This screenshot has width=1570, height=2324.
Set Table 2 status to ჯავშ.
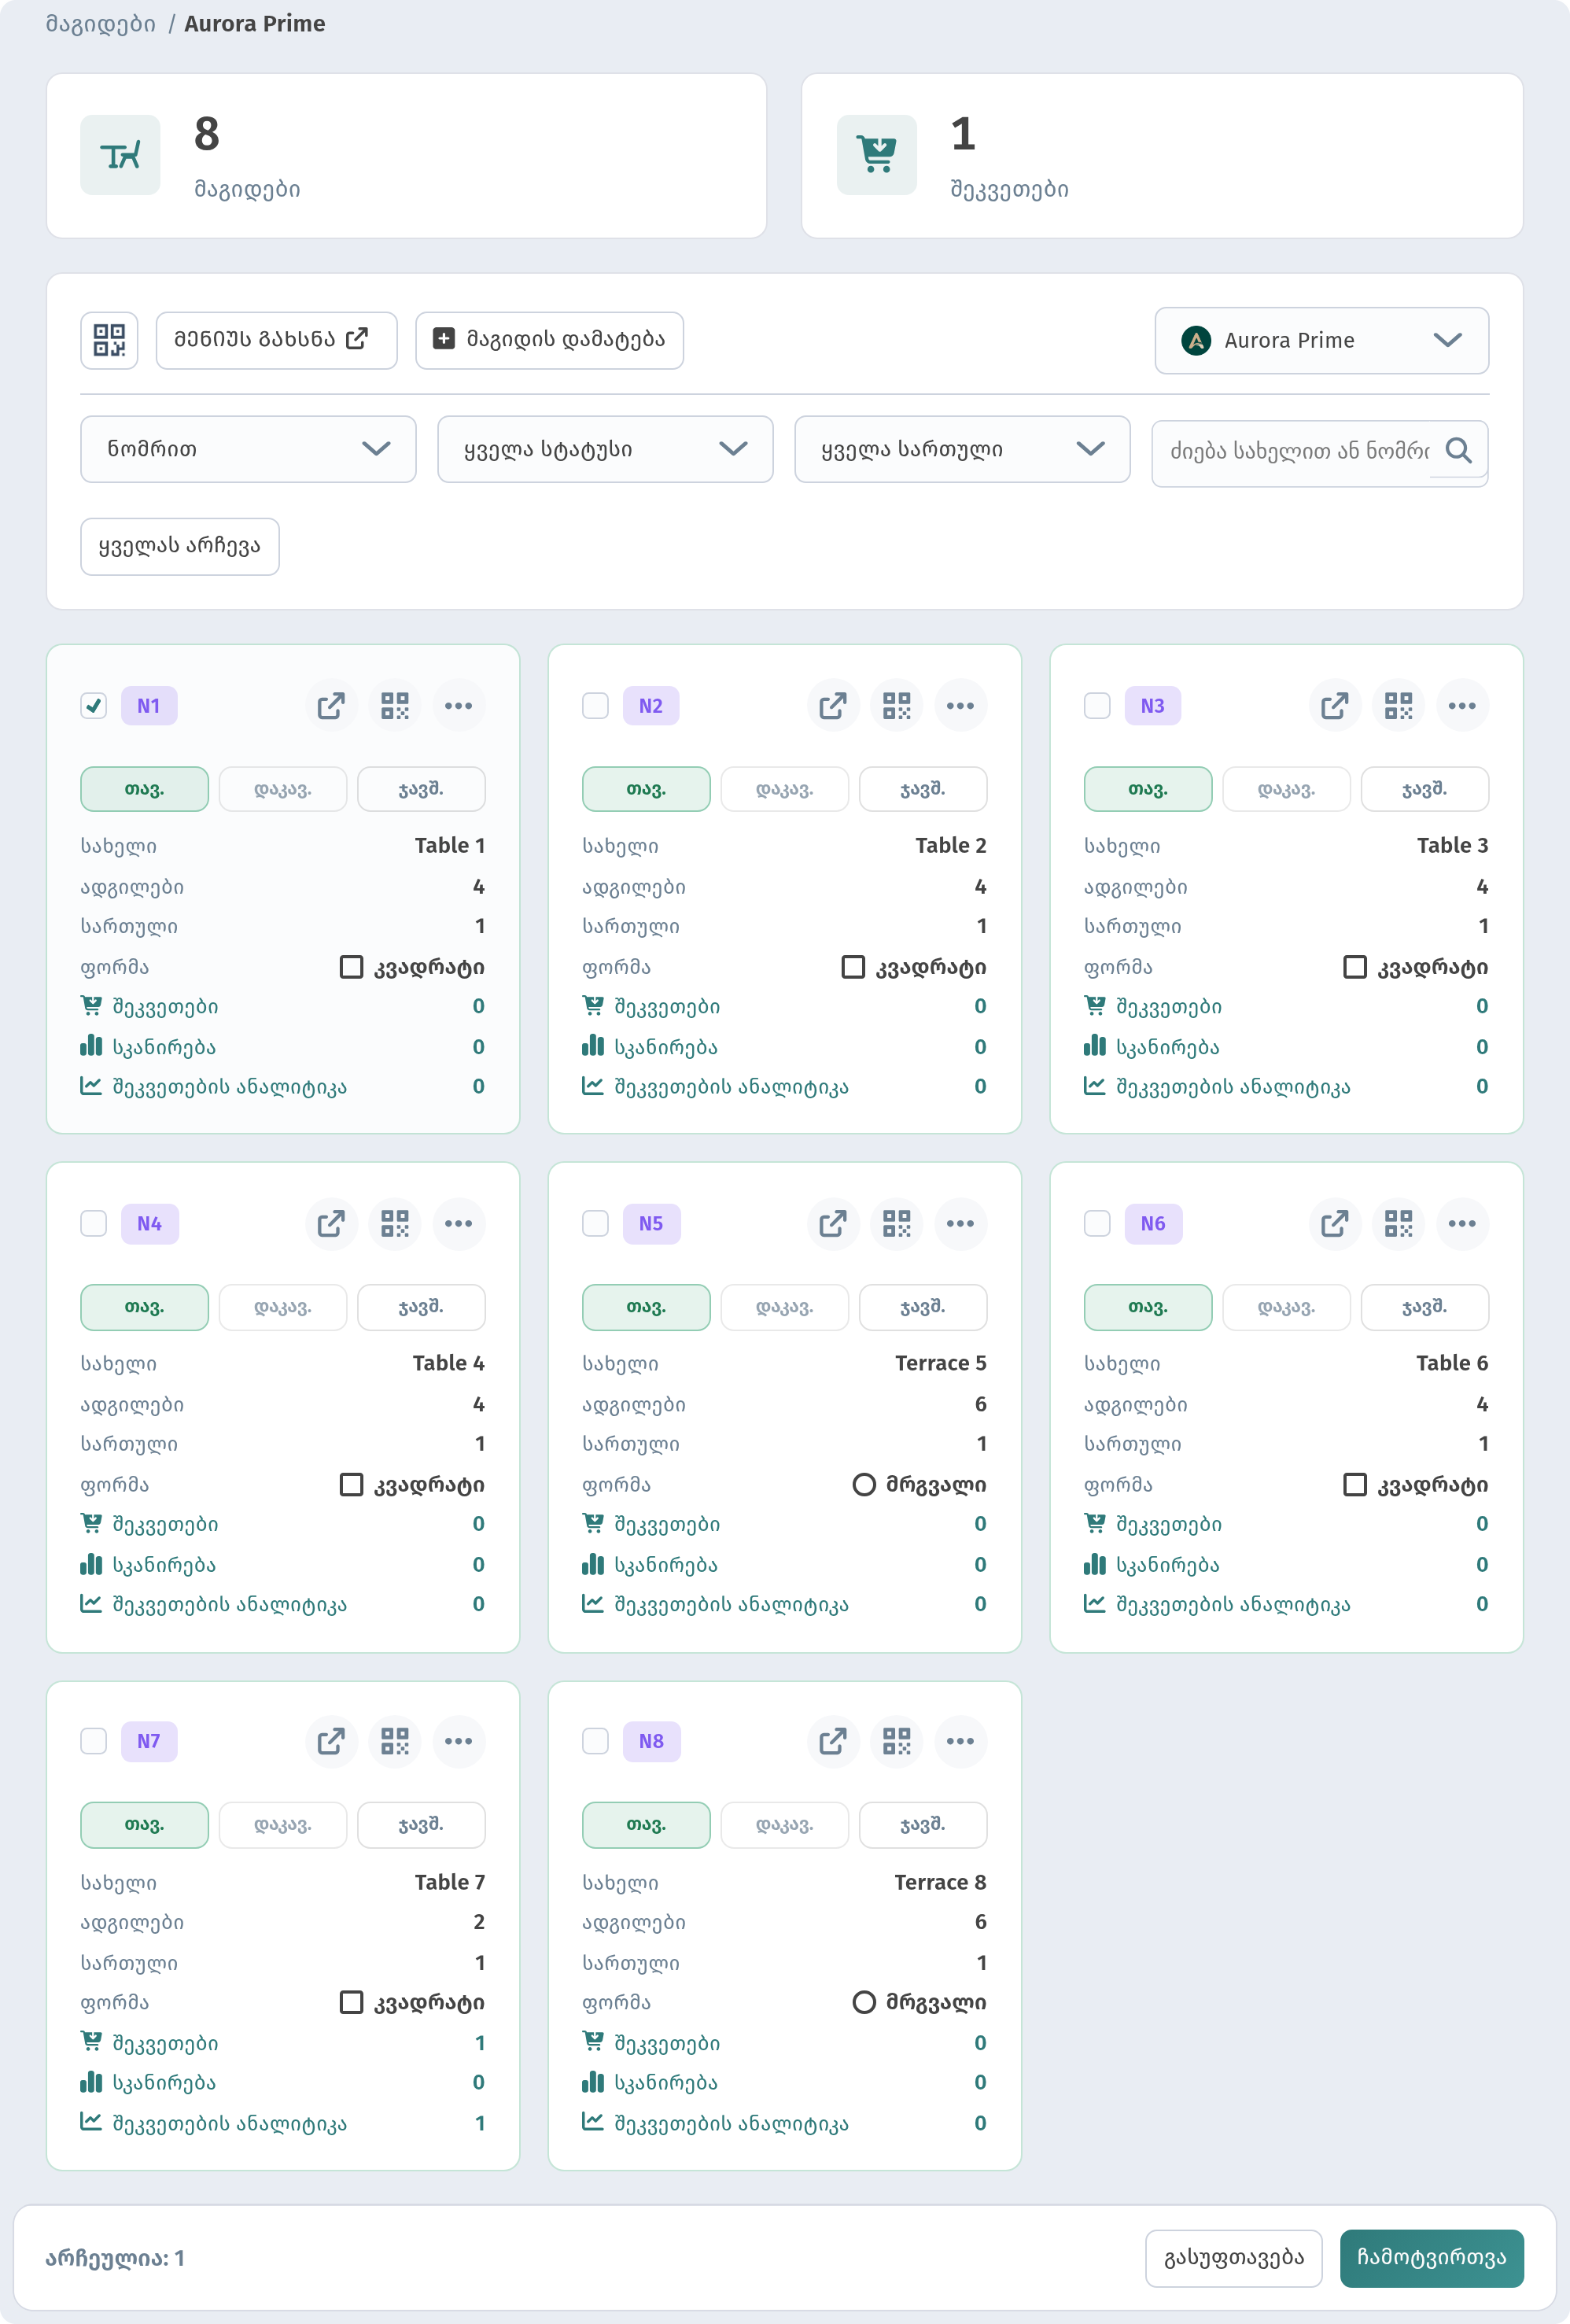pyautogui.click(x=923, y=790)
